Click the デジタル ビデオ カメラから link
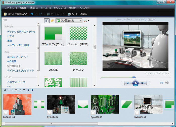Image resolution: width=176 pixels, height=127 pixels. point(21,32)
